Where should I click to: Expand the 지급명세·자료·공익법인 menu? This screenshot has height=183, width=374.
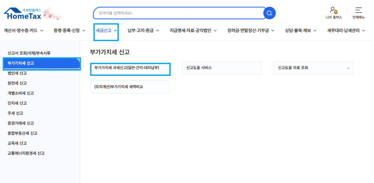[193, 31]
